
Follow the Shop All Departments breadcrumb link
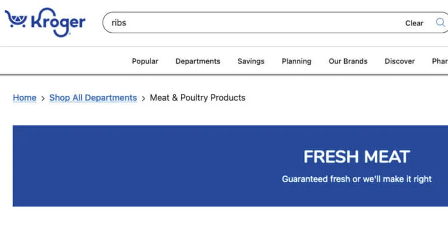(93, 98)
